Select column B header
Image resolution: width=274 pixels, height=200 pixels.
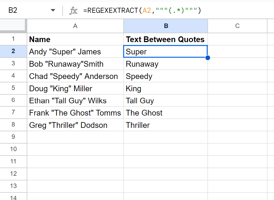(166, 26)
